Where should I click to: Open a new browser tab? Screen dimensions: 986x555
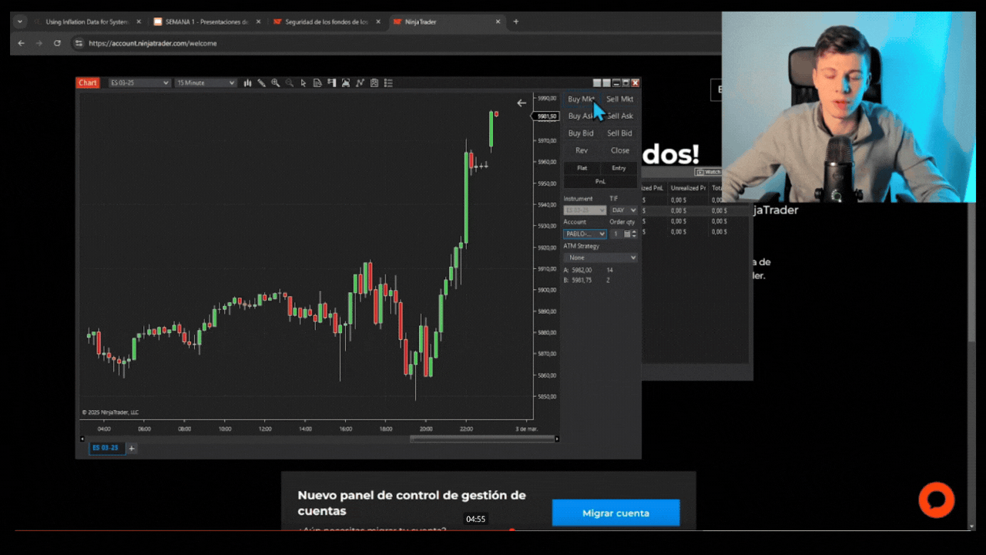(x=516, y=22)
